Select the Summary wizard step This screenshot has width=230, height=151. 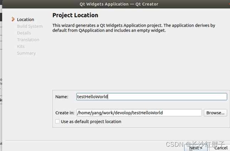coord(26,53)
